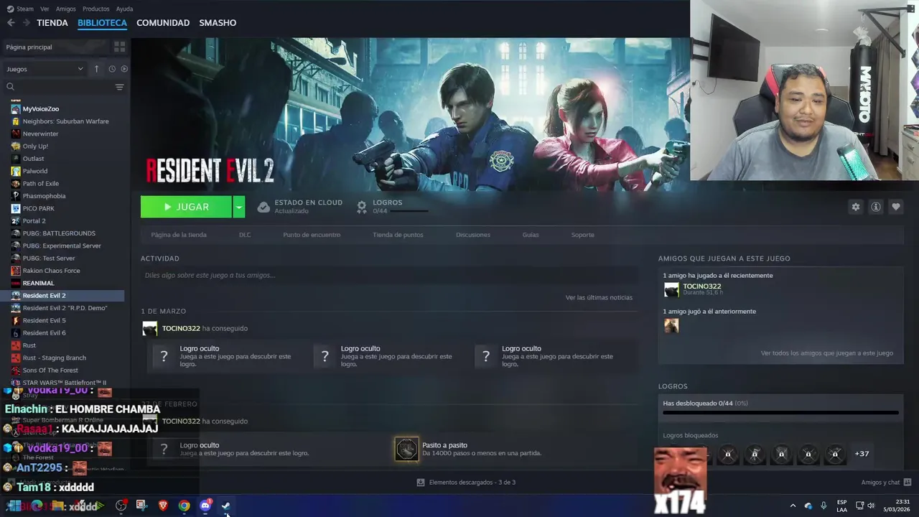Open cloud status icon
This screenshot has width=919, height=517.
263,207
